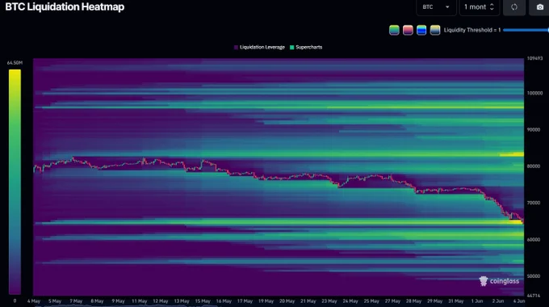Click the 15 May date label

[x=203, y=301]
